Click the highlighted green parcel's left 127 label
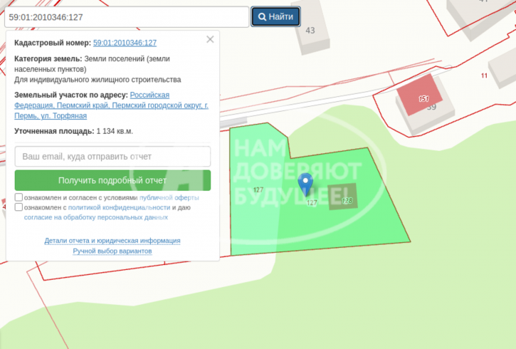Screen dimensions: 516x349 pyautogui.click(x=258, y=189)
